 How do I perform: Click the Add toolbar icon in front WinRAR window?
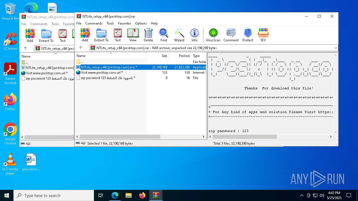click(x=85, y=35)
